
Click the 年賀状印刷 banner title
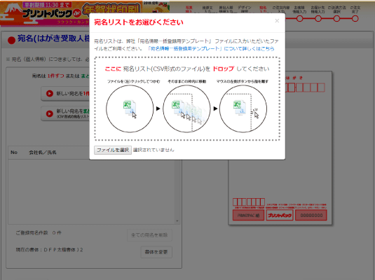[x=111, y=10]
